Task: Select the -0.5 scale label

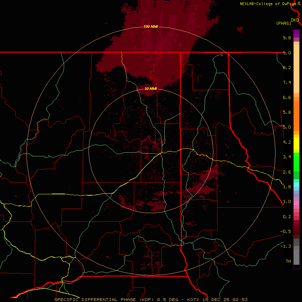Action: (286, 232)
